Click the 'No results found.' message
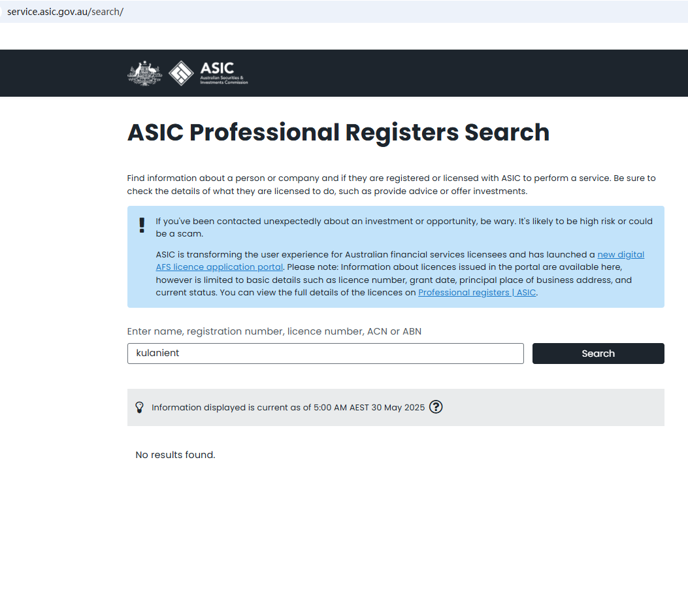 coord(175,455)
